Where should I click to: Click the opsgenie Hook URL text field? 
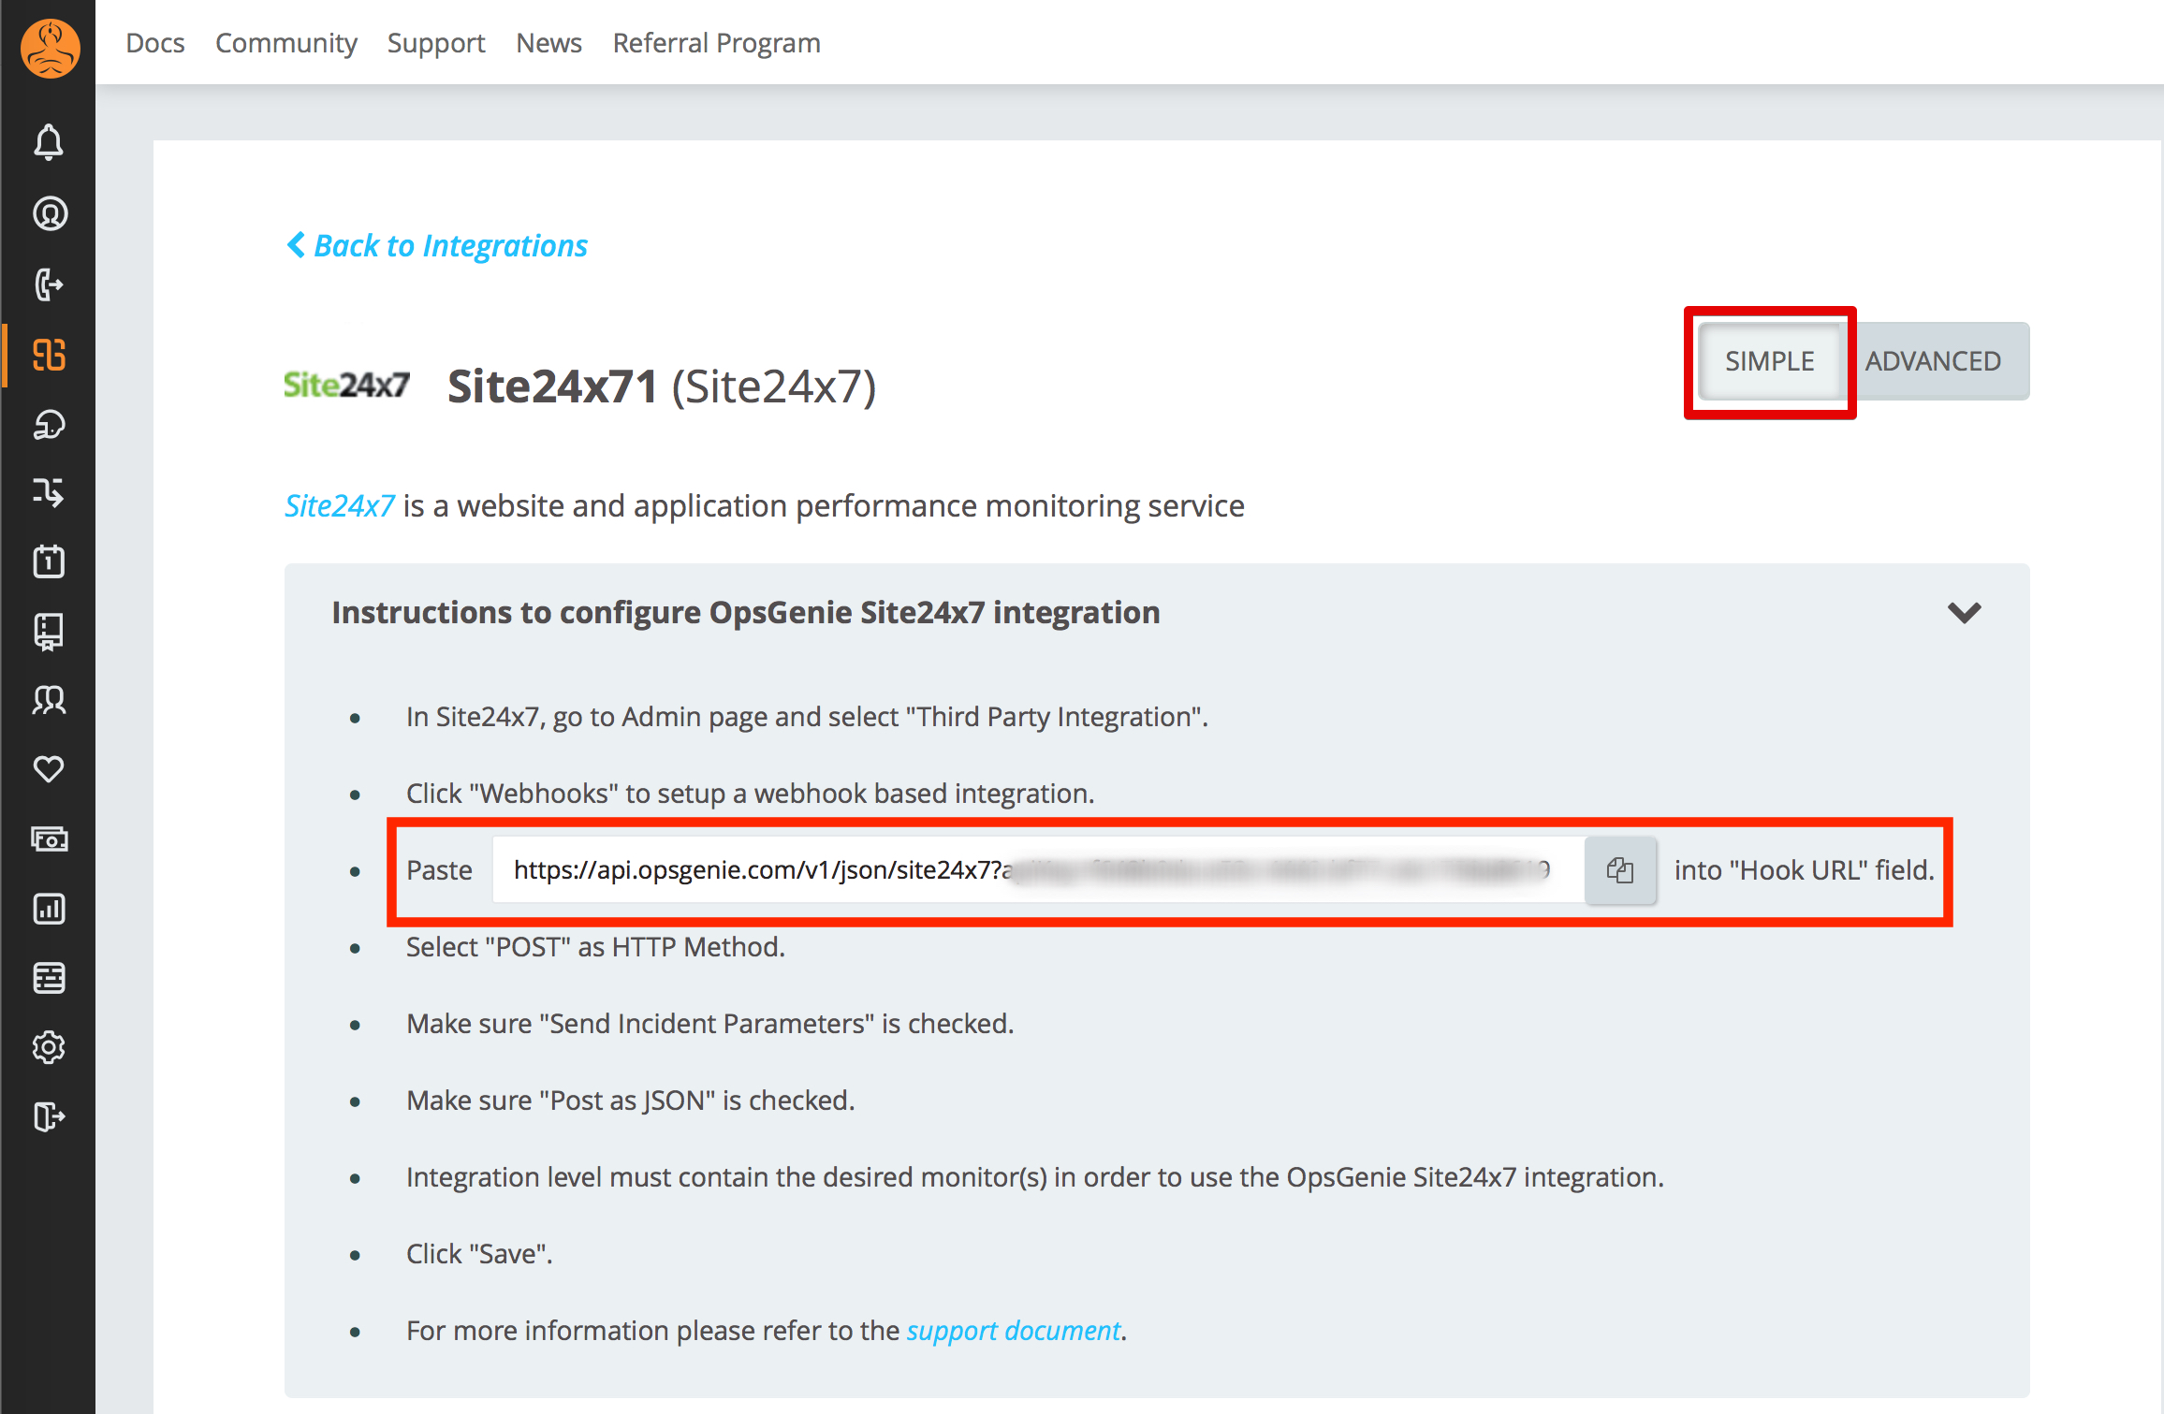[x=1030, y=870]
